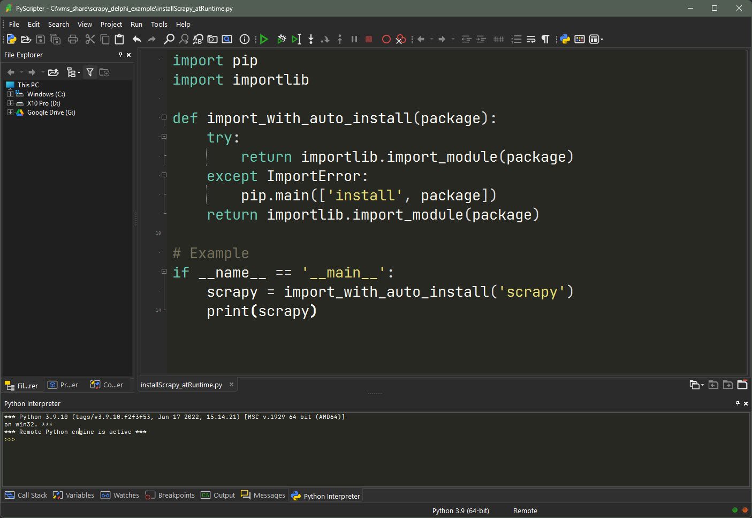Viewport: 752px width, 518px height.
Task: Click the Python interpreter toolbar icon
Action: click(x=565, y=39)
